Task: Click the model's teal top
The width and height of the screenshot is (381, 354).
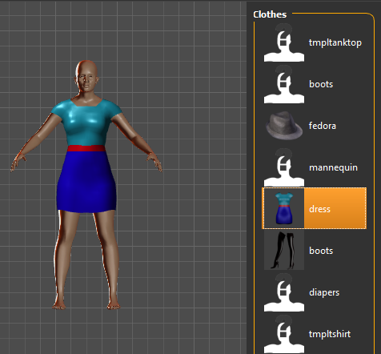Action: click(86, 122)
